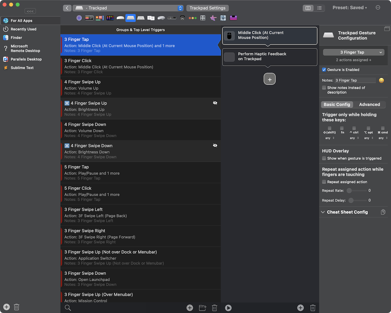
Task: Click the emoji picker next to Notes
Action: pyautogui.click(x=381, y=80)
